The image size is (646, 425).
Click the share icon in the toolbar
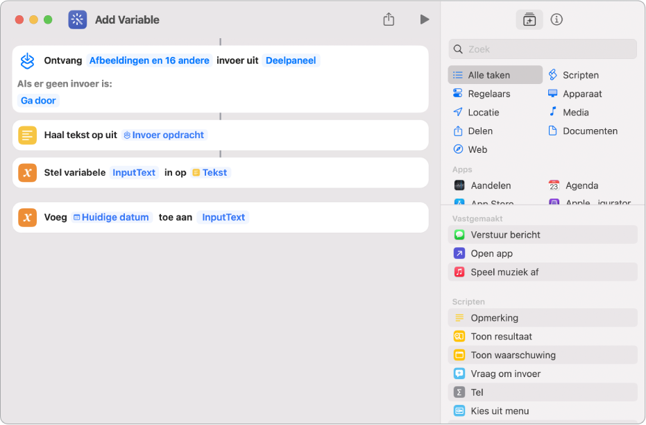point(389,19)
